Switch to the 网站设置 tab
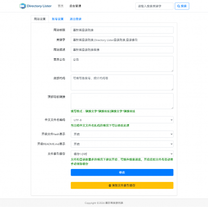208x208 pixels. pyautogui.click(x=40, y=19)
